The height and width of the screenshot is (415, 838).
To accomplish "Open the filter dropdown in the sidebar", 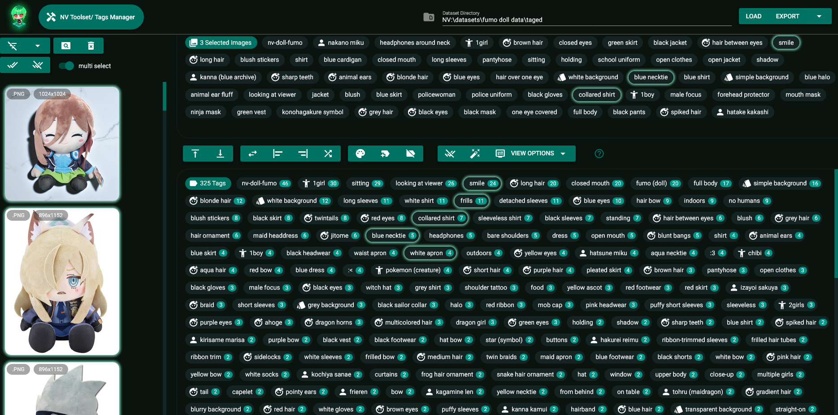I will (37, 46).
